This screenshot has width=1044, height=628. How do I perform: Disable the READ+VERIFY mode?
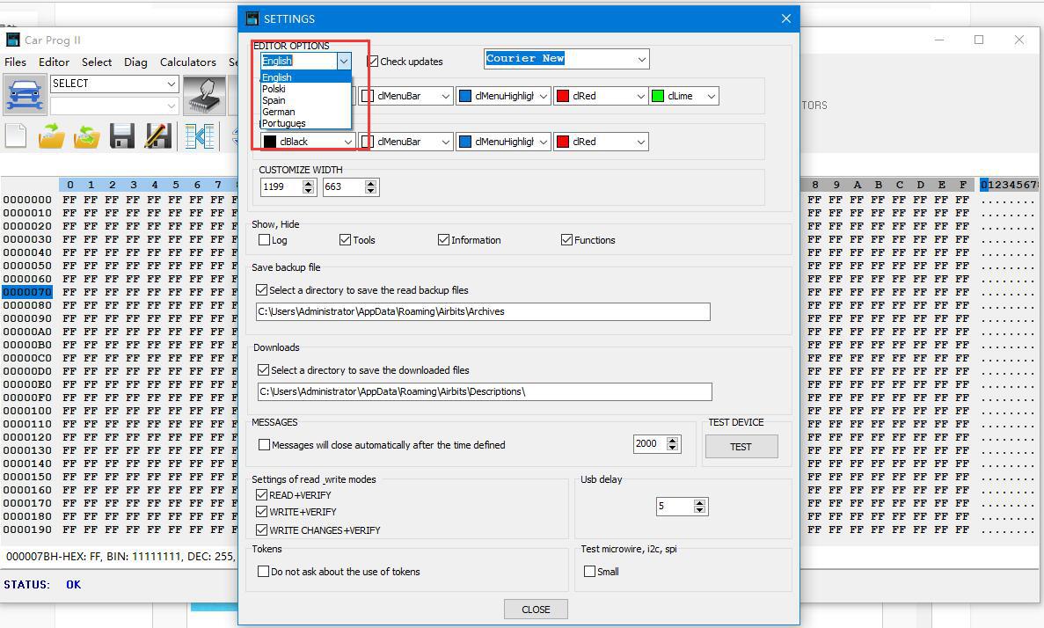point(262,494)
